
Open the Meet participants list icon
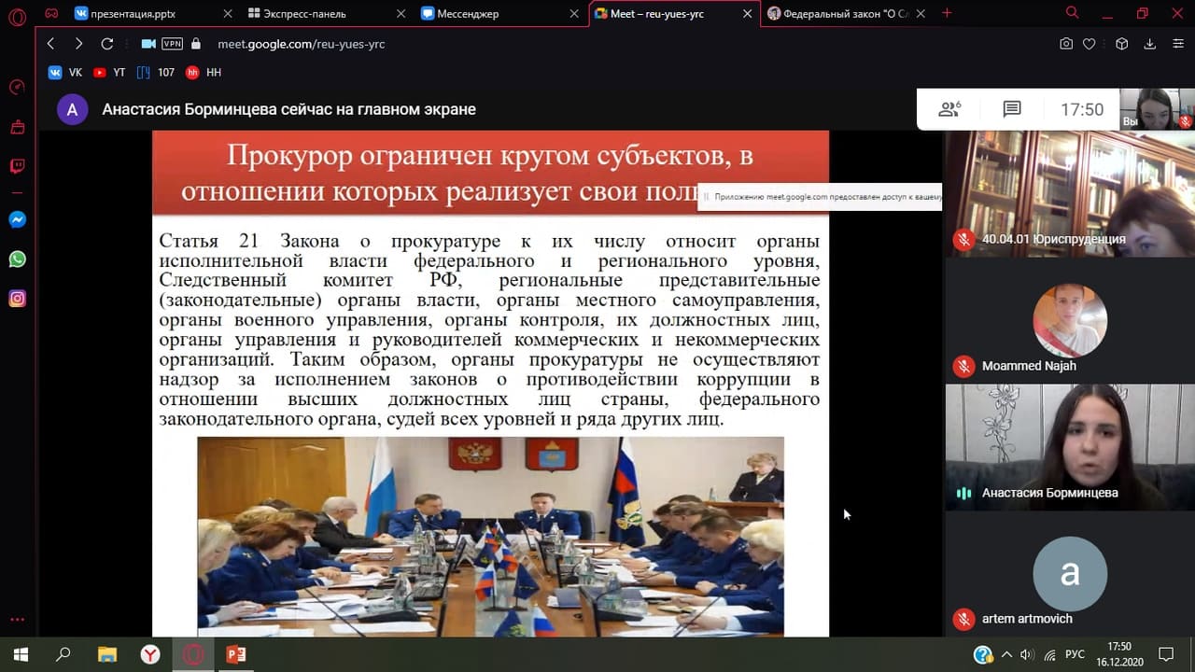[949, 109]
